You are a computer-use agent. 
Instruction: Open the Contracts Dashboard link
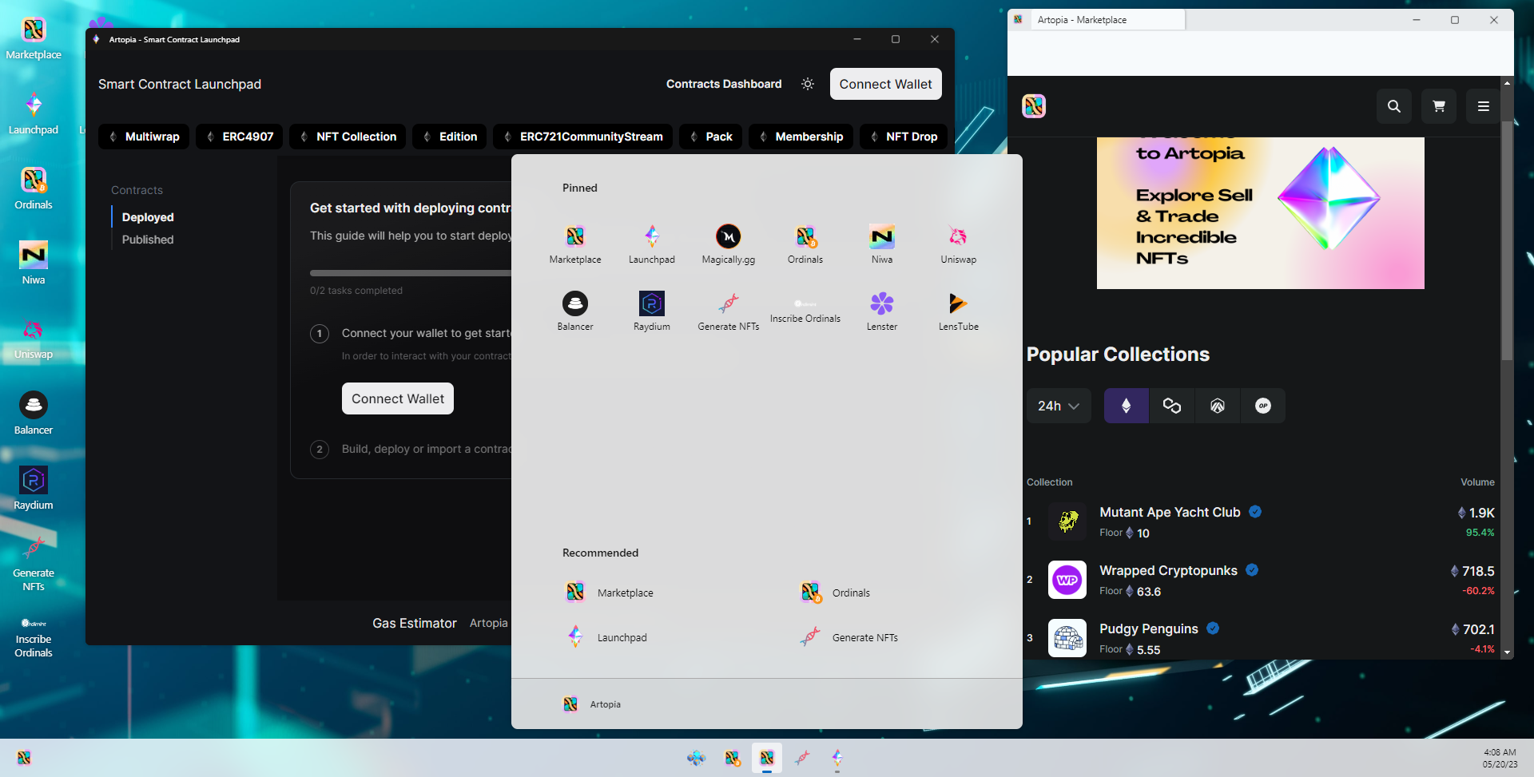coord(724,84)
